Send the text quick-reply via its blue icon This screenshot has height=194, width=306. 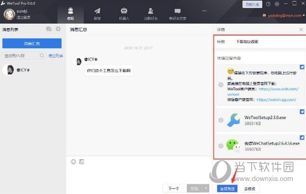coord(302,67)
